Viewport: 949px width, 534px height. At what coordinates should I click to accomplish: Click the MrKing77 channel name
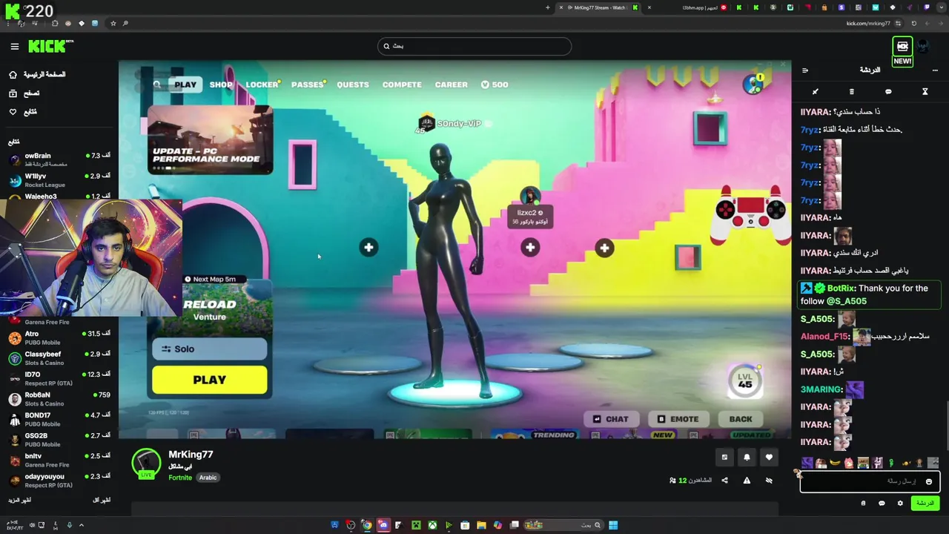pos(191,454)
